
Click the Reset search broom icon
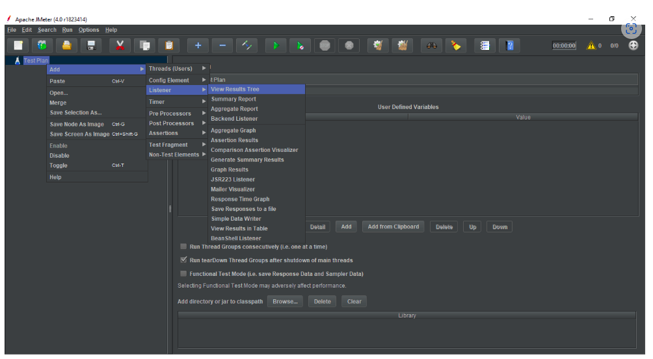456,45
